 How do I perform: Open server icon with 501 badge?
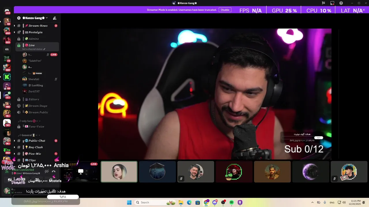7,40
